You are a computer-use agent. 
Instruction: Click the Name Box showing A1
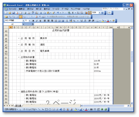point(13,24)
